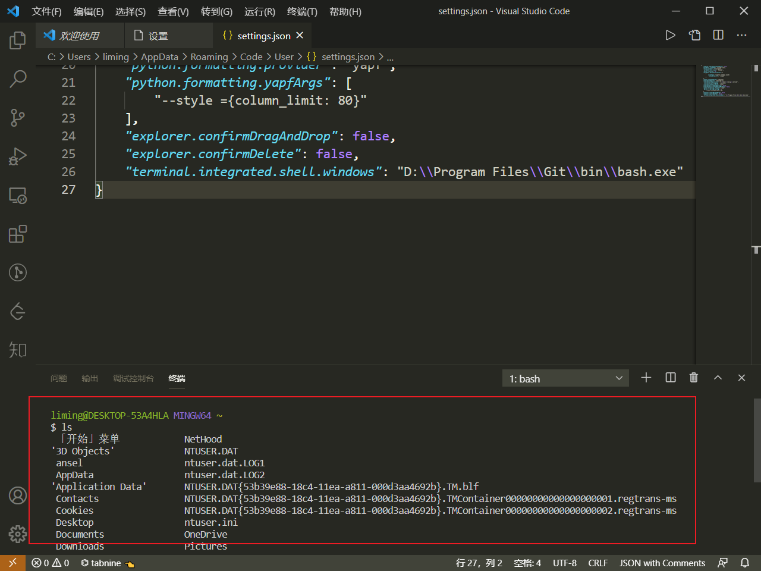The width and height of the screenshot is (761, 571).
Task: Select CRLF in the status bar
Action: point(598,563)
